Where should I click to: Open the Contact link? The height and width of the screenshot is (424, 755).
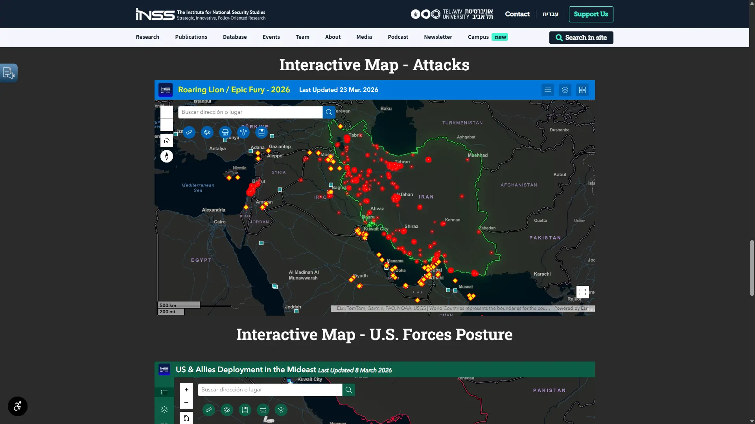click(x=517, y=14)
